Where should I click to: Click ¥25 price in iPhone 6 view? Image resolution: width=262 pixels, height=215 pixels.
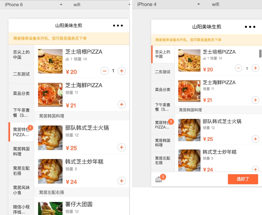click(x=71, y=148)
